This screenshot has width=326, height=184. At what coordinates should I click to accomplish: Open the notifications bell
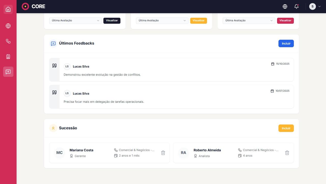pos(296,7)
